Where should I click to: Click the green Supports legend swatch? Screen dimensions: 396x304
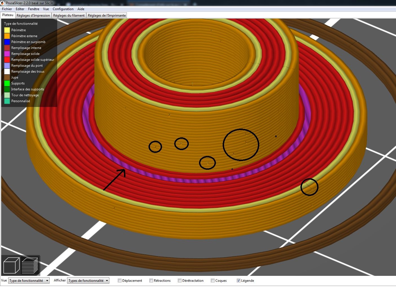[7, 83]
